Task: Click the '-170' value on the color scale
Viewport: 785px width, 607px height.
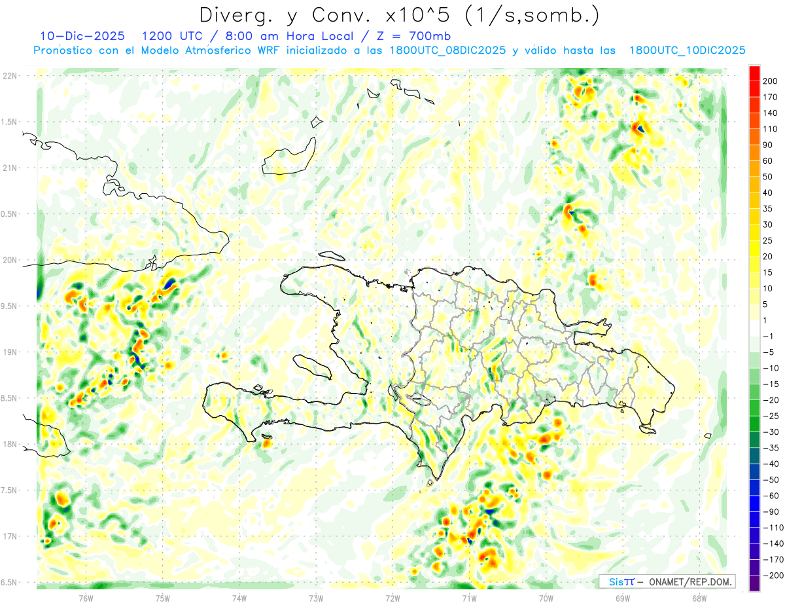Action: tap(773, 559)
